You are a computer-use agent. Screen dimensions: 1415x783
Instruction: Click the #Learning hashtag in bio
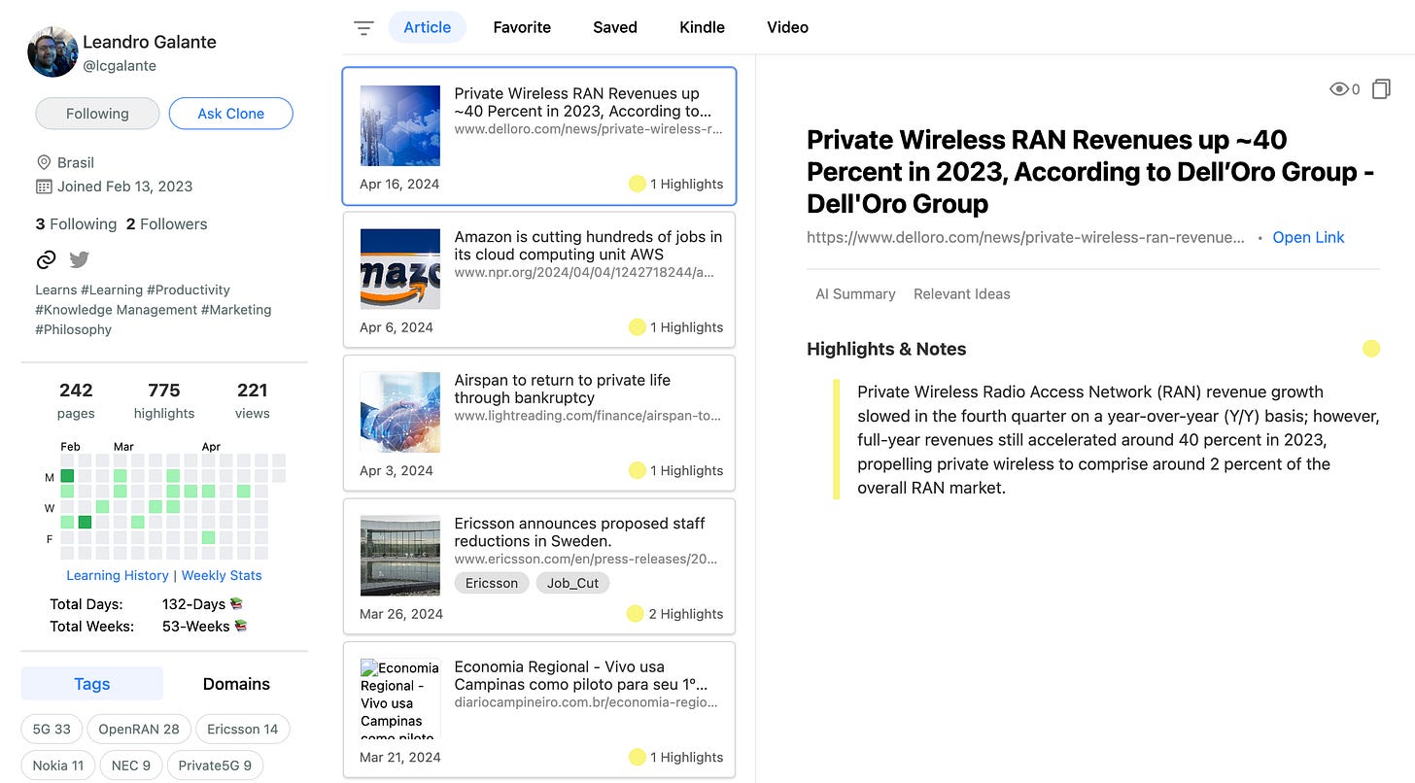(x=111, y=289)
